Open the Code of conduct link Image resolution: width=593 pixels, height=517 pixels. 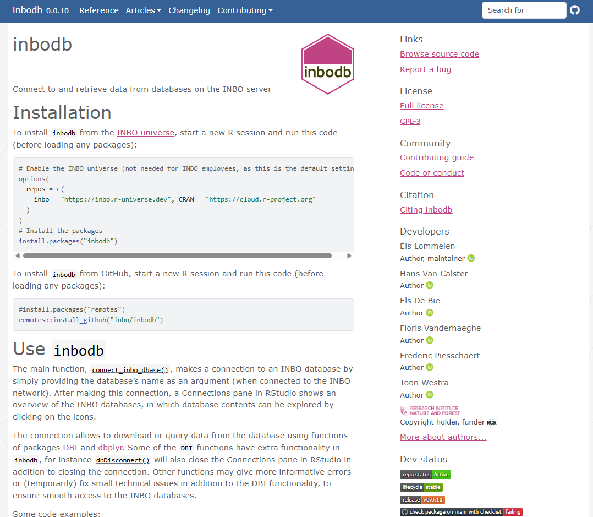[432, 173]
